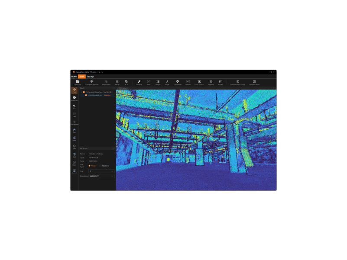
Task: Select the Height measurement tool
Action: [x=158, y=83]
